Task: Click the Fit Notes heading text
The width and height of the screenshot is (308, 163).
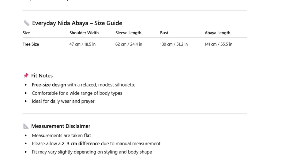Action: [42, 76]
